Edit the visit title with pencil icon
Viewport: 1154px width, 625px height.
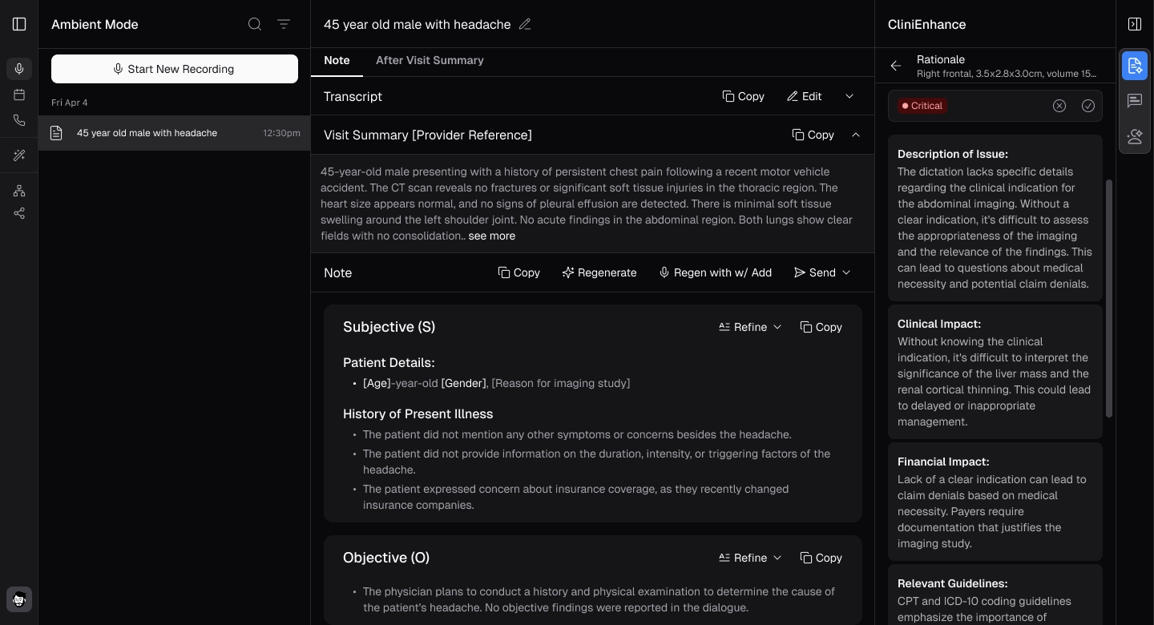(x=525, y=24)
